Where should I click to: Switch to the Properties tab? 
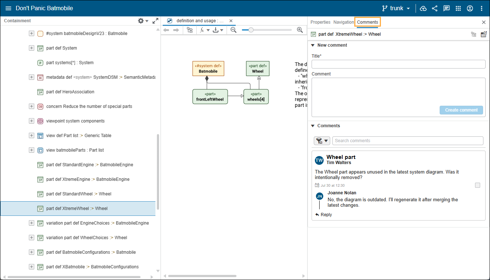click(x=320, y=22)
